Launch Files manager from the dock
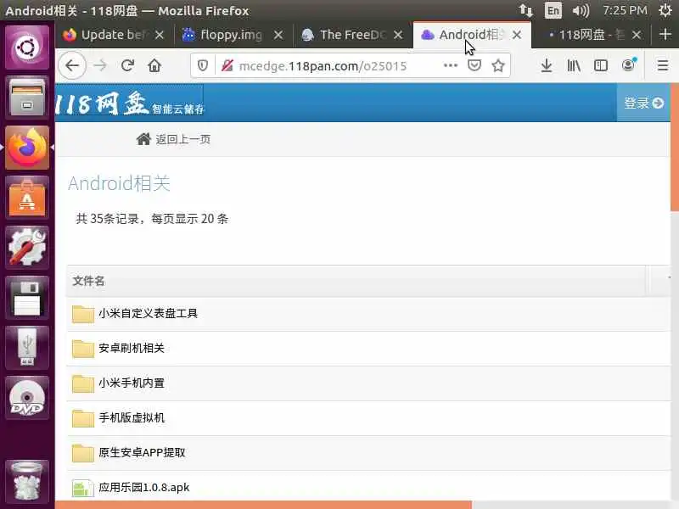 point(27,98)
